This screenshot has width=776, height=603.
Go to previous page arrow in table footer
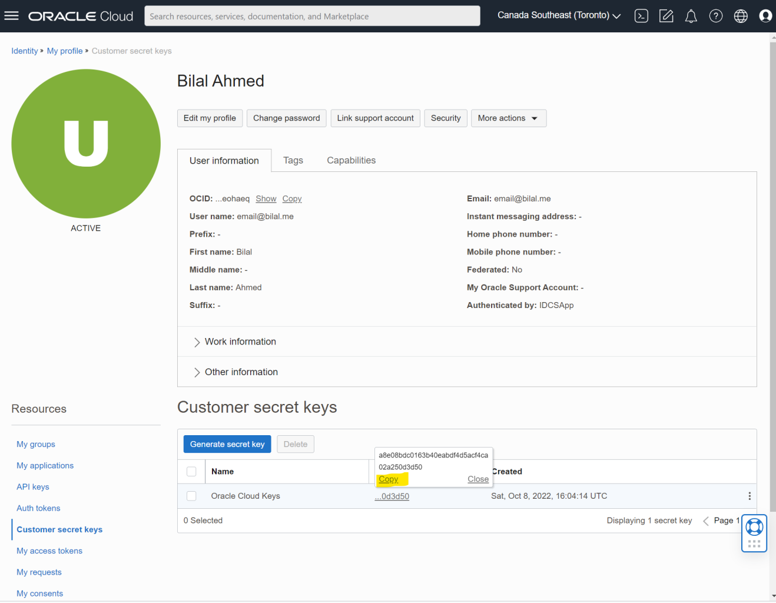[x=705, y=521]
